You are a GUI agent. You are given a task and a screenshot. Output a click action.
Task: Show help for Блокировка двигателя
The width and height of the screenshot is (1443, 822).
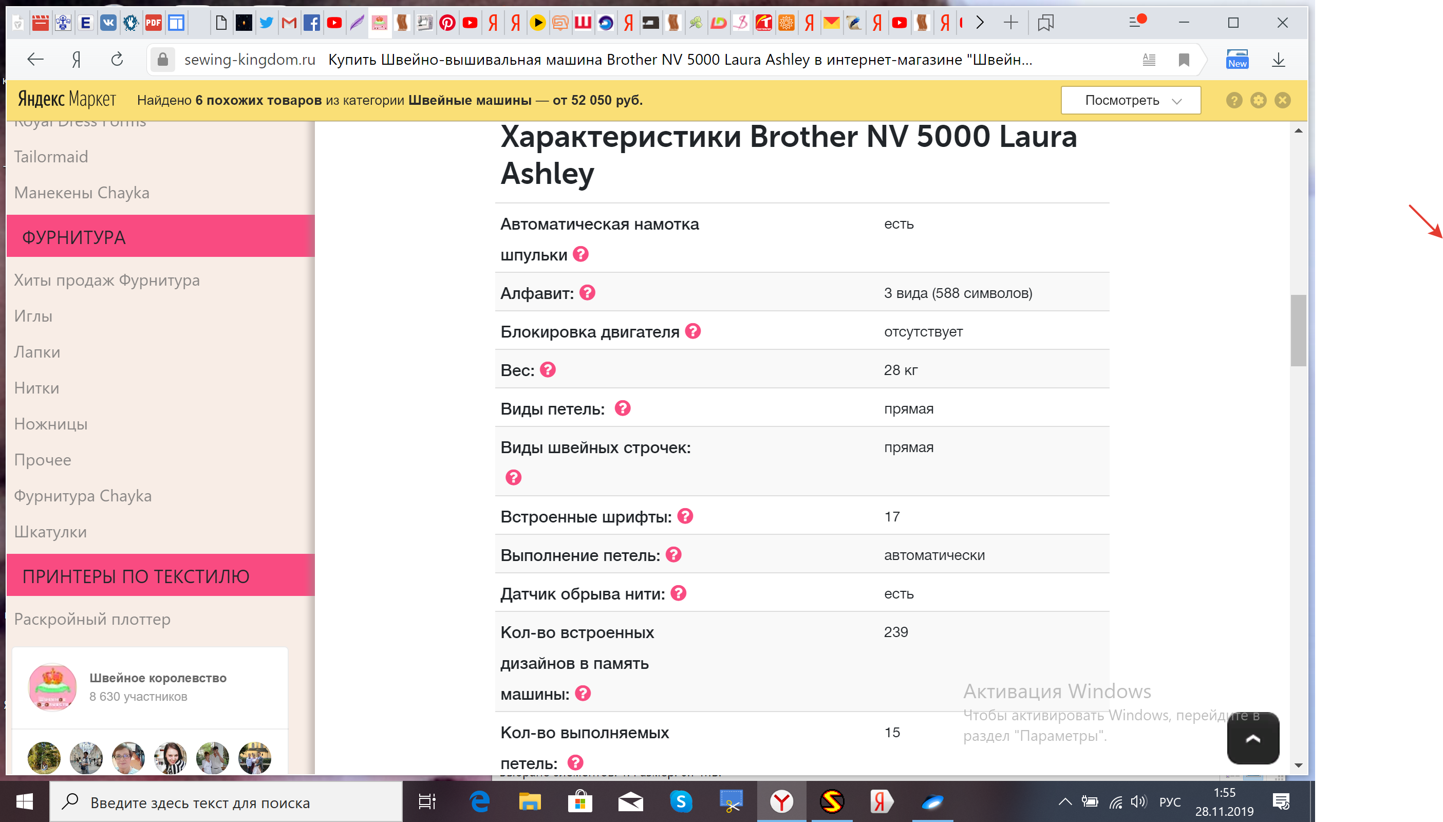693,331
